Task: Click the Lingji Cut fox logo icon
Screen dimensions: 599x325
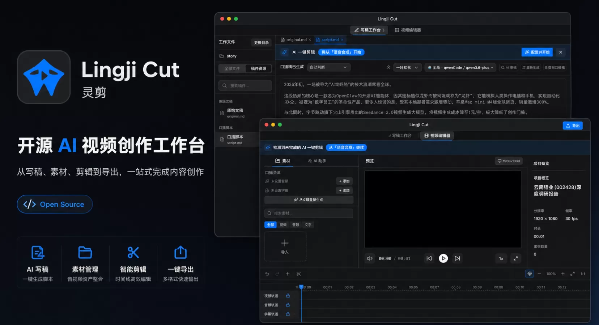Action: point(44,77)
